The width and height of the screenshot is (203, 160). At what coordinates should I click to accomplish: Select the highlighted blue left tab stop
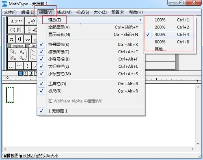point(20,74)
